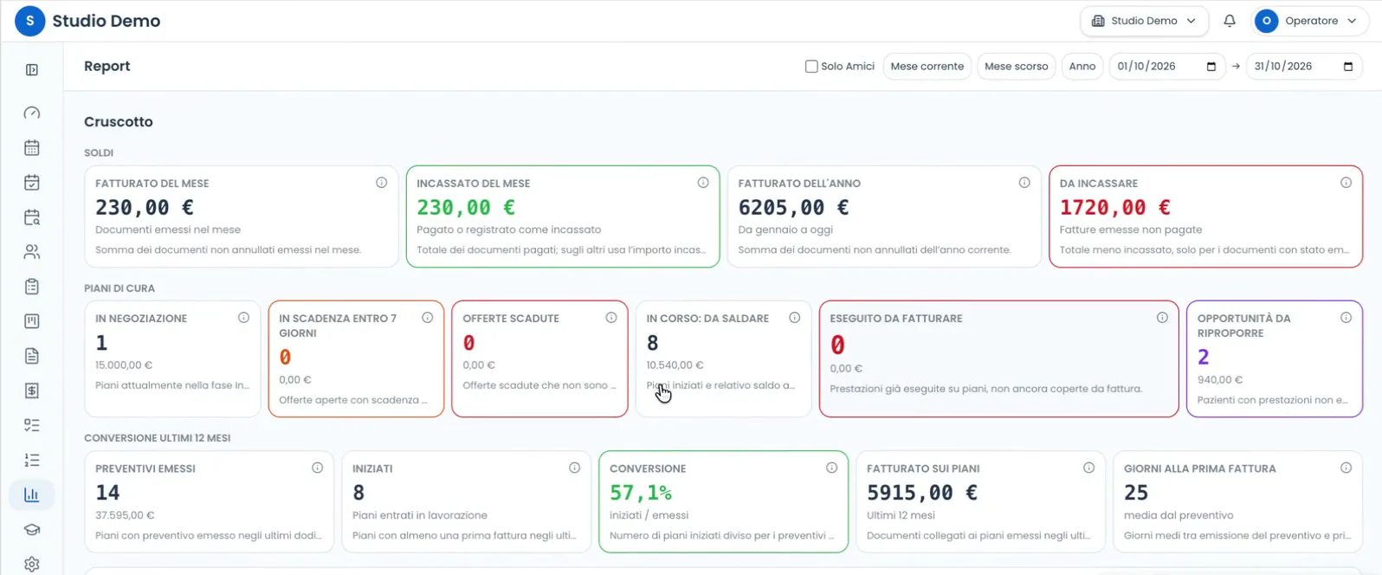Click the 'iniziati / emessi' caption
The width and height of the screenshot is (1382, 575).
point(649,515)
